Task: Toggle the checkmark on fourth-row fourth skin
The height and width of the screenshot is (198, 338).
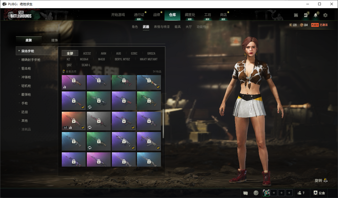Action: tap(158, 148)
